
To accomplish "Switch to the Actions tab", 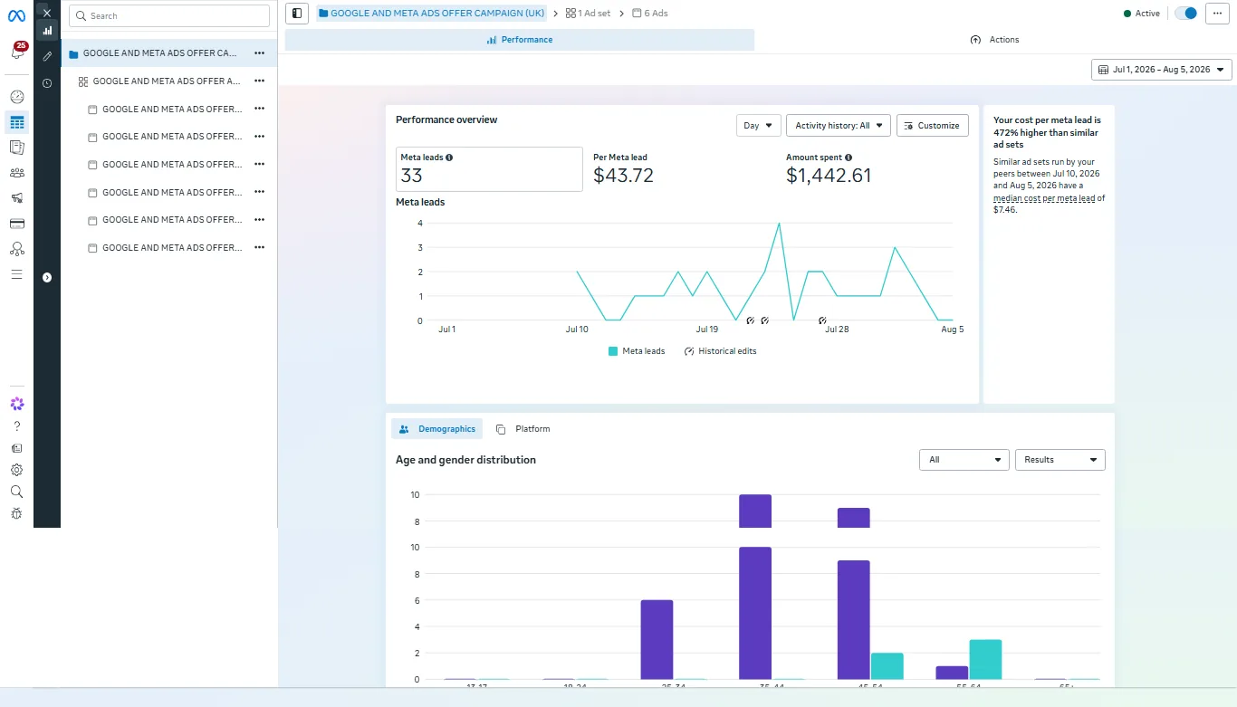I will click(994, 40).
